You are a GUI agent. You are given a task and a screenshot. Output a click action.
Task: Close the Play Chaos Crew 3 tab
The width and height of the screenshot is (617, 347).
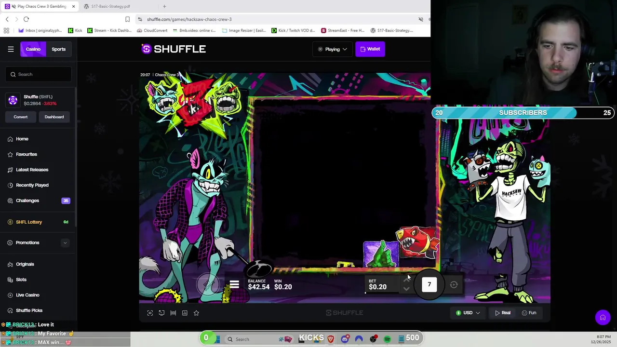pos(73,6)
